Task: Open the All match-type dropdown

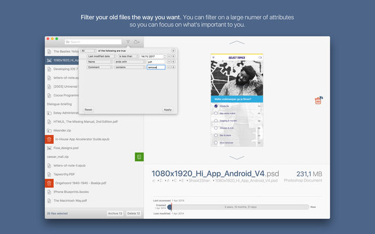Action: click(x=88, y=51)
